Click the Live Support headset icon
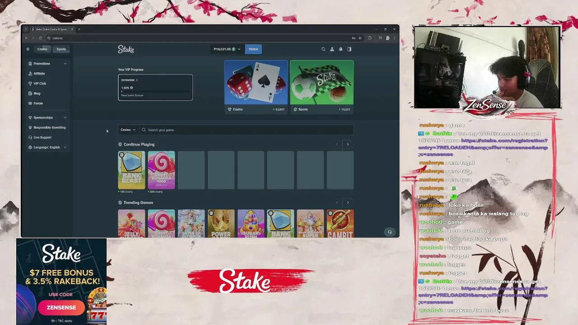 click(30, 137)
